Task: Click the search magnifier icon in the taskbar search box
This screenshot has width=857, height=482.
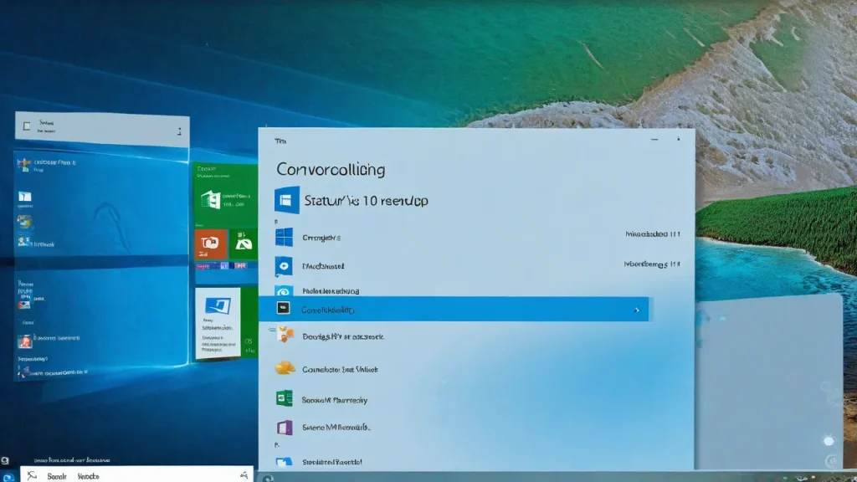Action: pos(33,475)
